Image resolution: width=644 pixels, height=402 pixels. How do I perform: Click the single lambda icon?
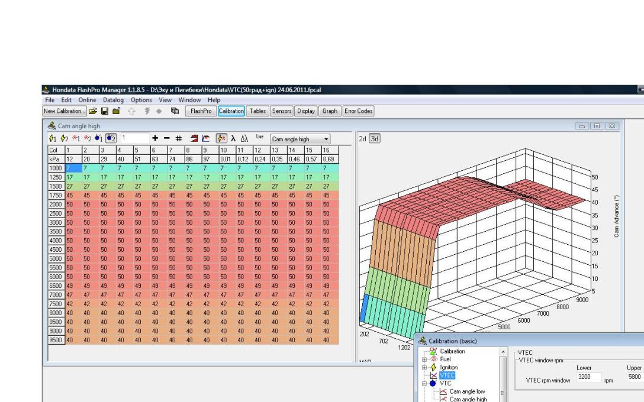pyautogui.click(x=233, y=139)
